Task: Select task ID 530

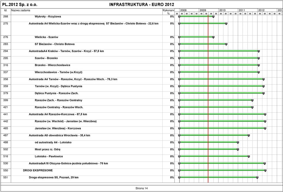Action: click(6, 164)
